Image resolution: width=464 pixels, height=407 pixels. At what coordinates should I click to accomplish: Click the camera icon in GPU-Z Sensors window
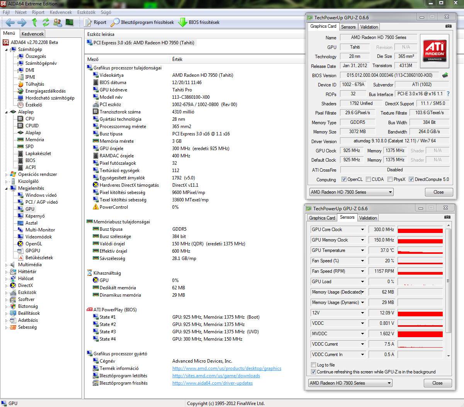pyautogui.click(x=447, y=217)
